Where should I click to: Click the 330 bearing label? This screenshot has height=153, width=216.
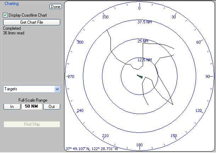106,17
